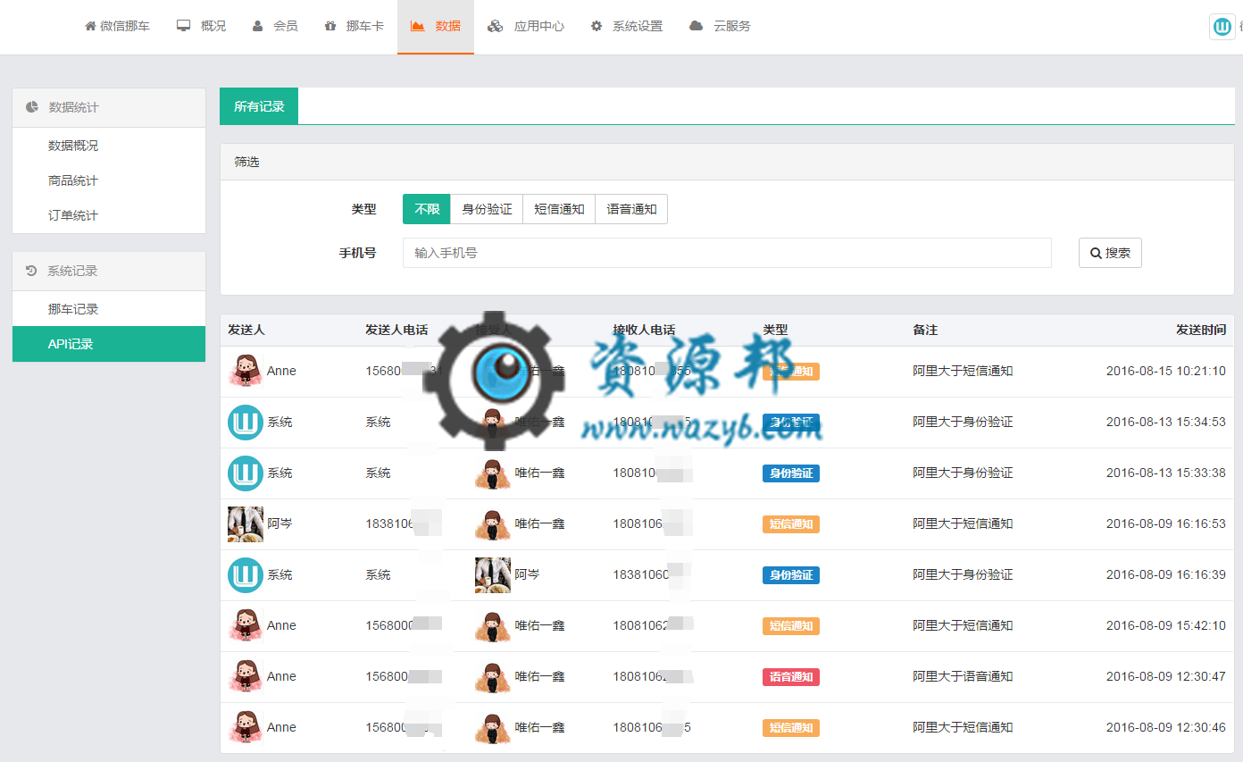Click the 筛选 panel header
Image resolution: width=1243 pixels, height=762 pixels.
(x=727, y=162)
